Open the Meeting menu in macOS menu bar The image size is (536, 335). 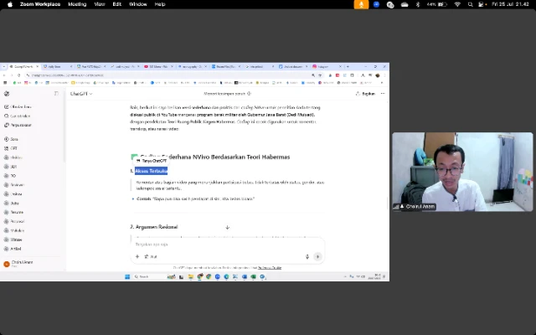coord(77,4)
